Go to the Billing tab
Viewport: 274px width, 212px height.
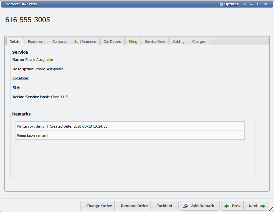(133, 42)
